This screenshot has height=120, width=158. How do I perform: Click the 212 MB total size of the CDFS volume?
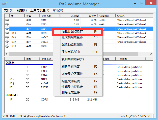click(74, 99)
